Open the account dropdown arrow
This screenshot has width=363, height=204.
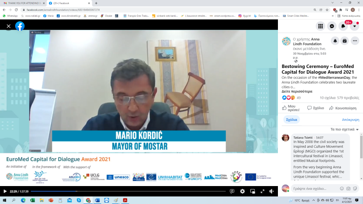click(355, 26)
